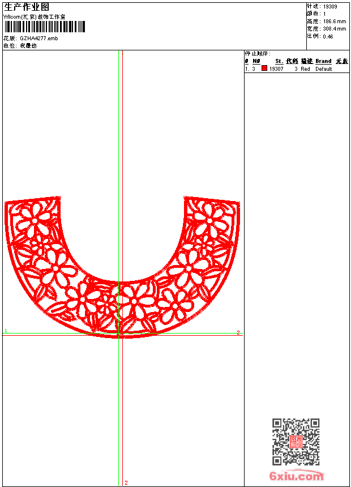The width and height of the screenshot is (351, 487).
Task: Select the stitch count 19307 entry
Action: point(276,69)
